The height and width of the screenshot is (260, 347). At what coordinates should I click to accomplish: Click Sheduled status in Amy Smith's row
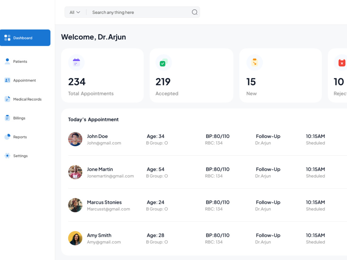[315, 242]
